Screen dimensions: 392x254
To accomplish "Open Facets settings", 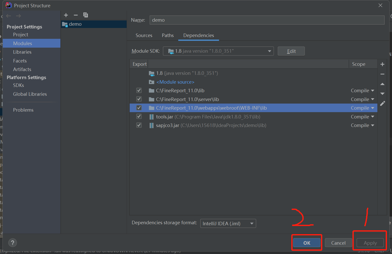I will (x=20, y=61).
